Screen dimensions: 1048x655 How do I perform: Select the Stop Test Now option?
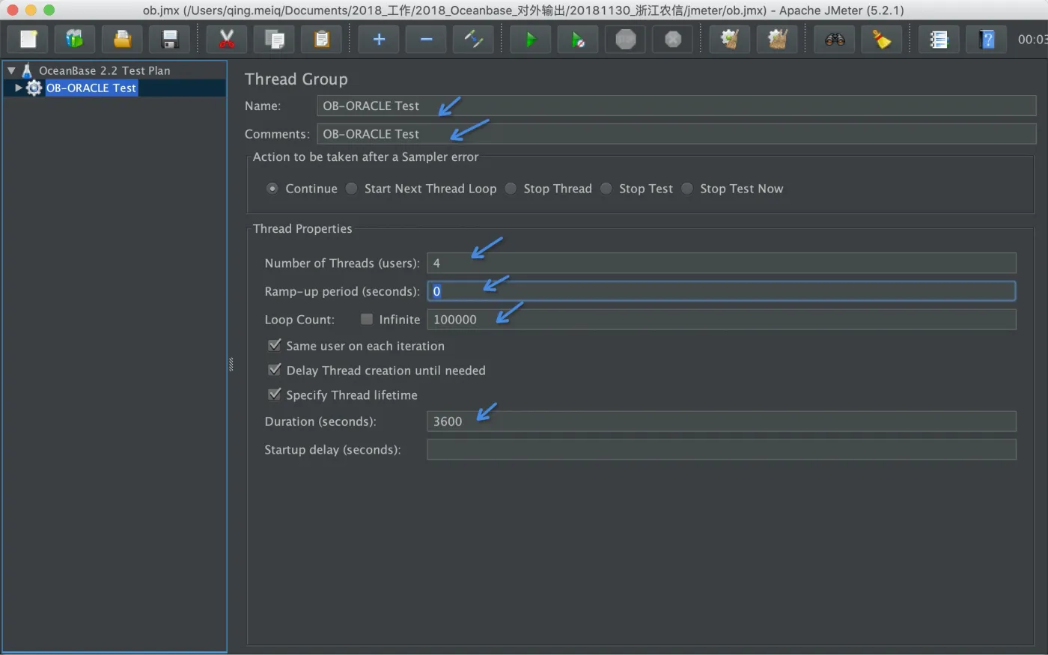pos(687,189)
